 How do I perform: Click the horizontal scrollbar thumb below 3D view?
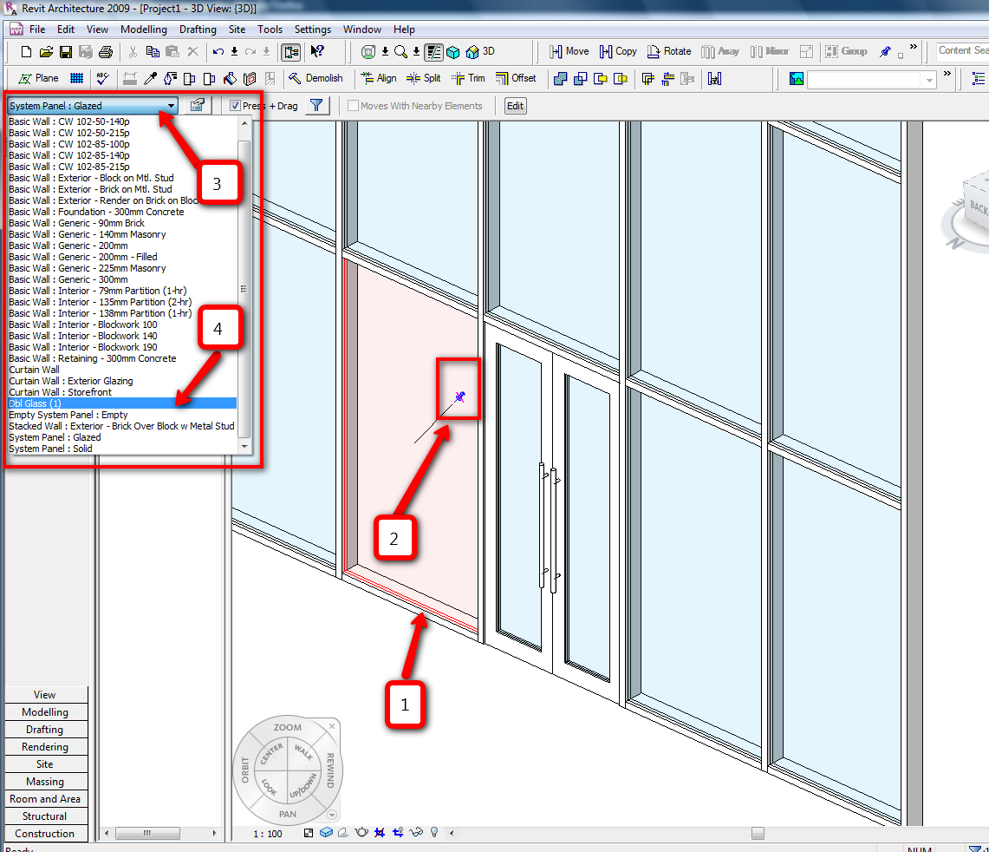pyautogui.click(x=758, y=833)
